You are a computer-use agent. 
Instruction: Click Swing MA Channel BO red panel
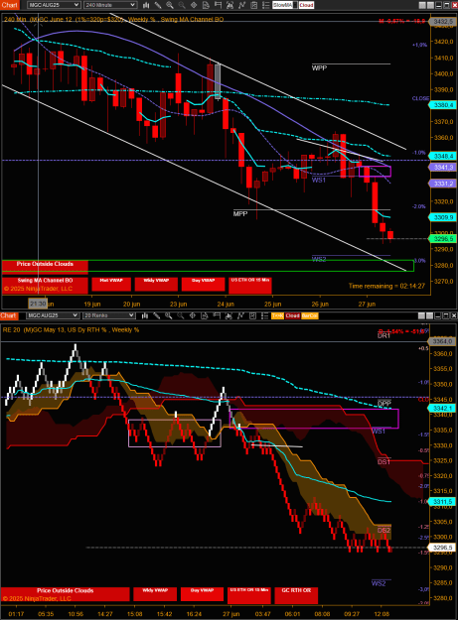tap(45, 285)
